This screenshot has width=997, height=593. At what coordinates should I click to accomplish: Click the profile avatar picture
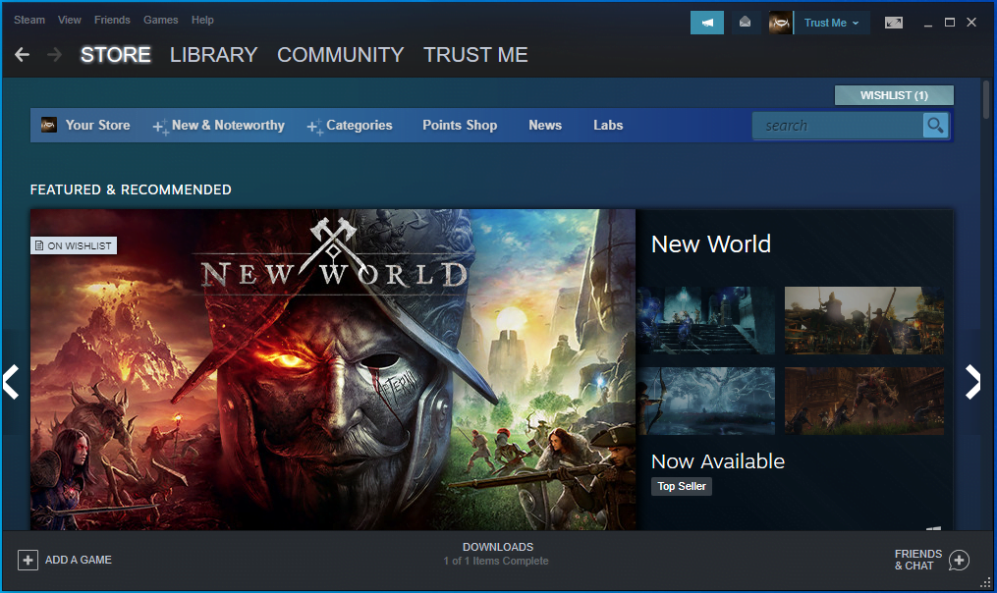(781, 23)
